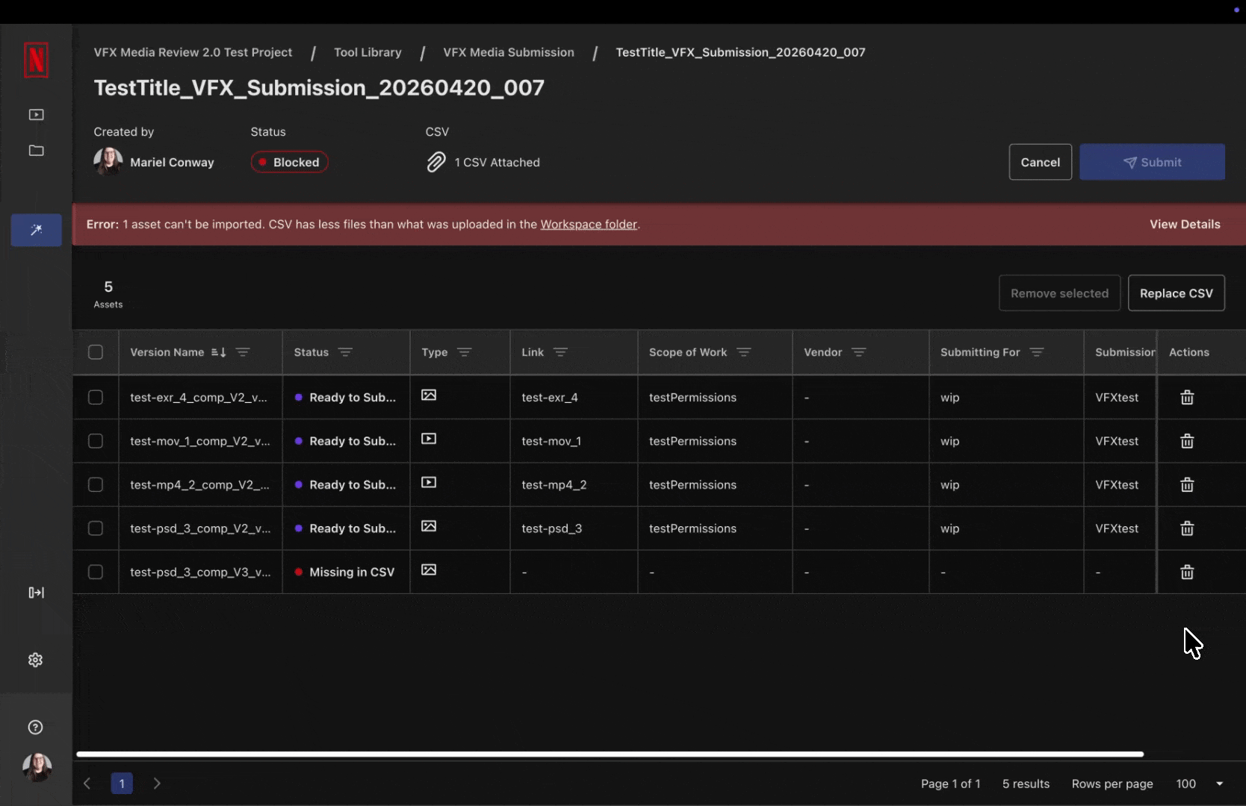Delete the test-mov_1_comp_V2 row via trash icon
Image resolution: width=1246 pixels, height=806 pixels.
pos(1187,441)
